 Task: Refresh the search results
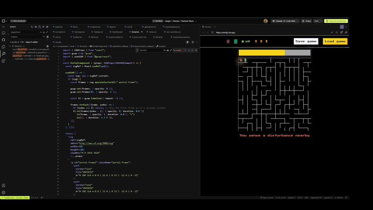coord(32,27)
